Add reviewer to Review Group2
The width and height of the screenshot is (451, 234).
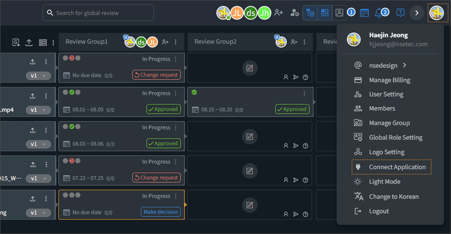click(294, 42)
